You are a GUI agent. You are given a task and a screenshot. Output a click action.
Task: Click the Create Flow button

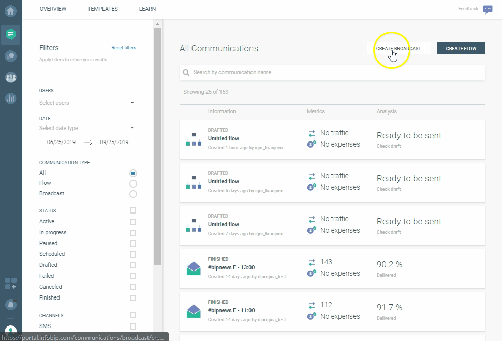point(461,49)
